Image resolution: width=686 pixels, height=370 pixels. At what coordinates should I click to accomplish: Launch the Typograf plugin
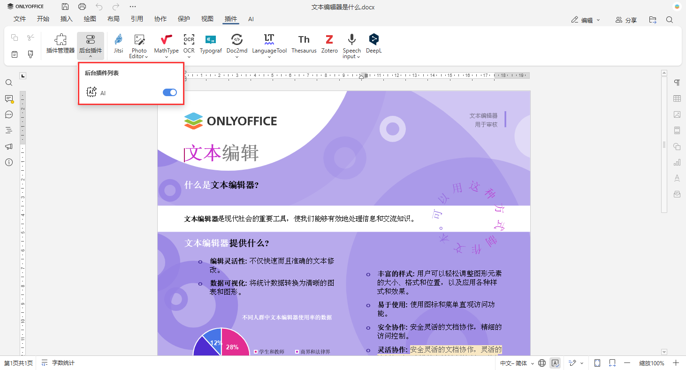pyautogui.click(x=211, y=45)
